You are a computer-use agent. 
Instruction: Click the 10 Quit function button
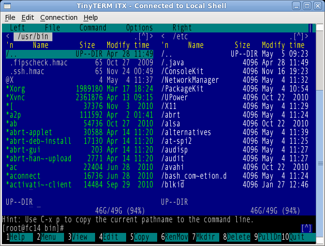pyautogui.click(x=299, y=237)
